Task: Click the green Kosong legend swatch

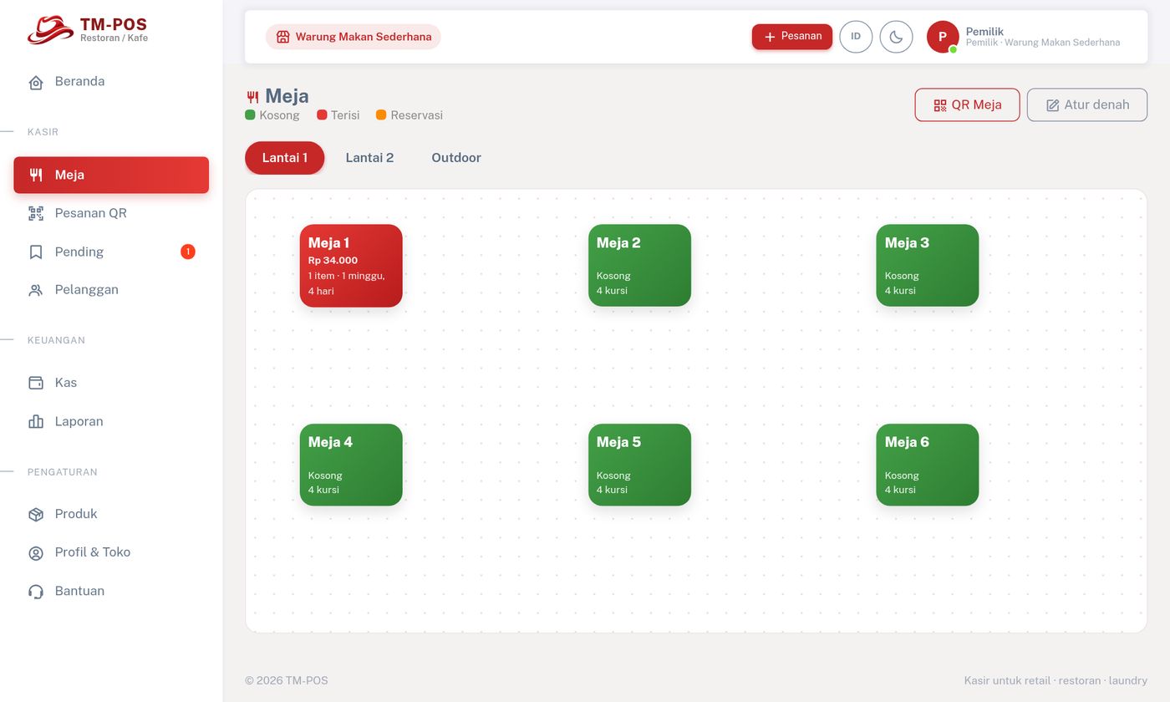Action: [250, 115]
